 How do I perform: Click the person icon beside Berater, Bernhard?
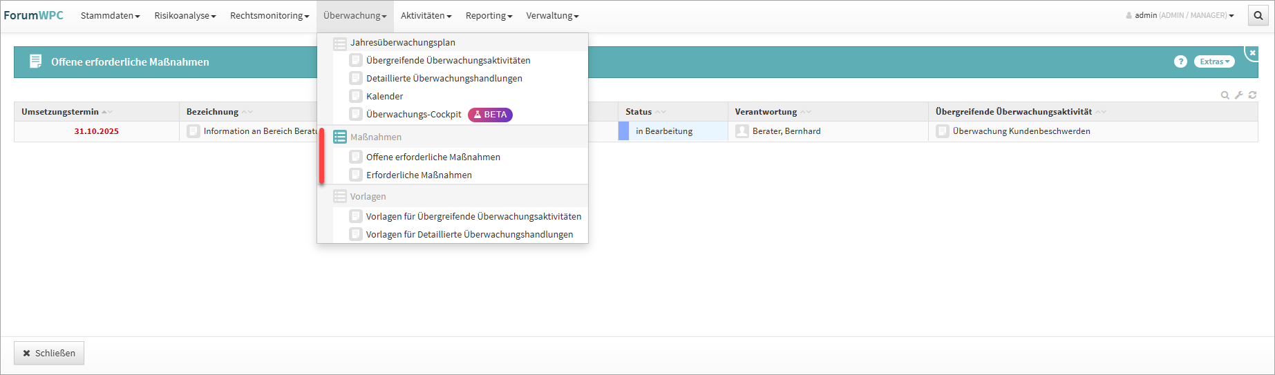pyautogui.click(x=742, y=131)
